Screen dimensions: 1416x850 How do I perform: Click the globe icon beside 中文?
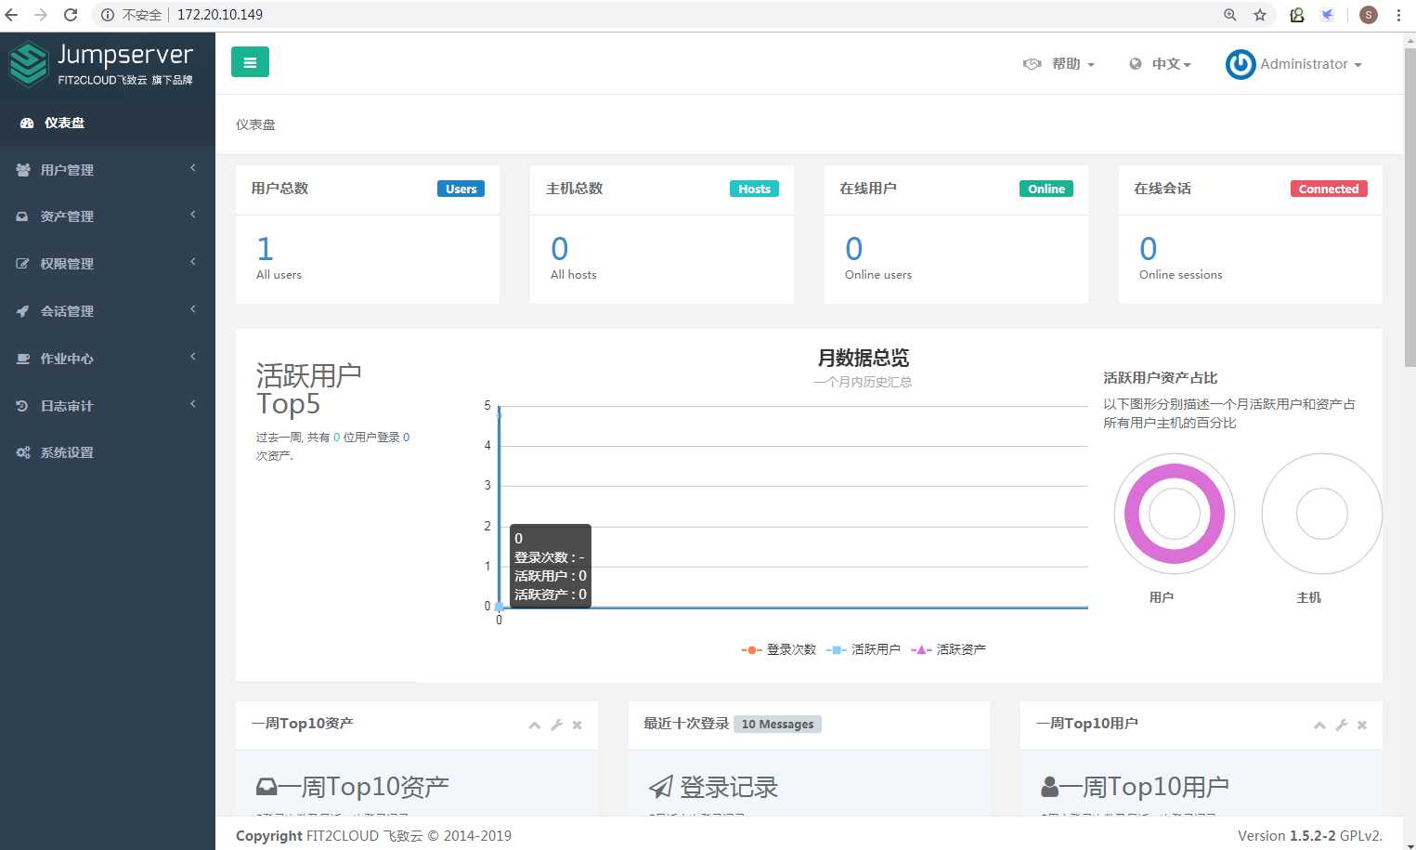[x=1136, y=64]
